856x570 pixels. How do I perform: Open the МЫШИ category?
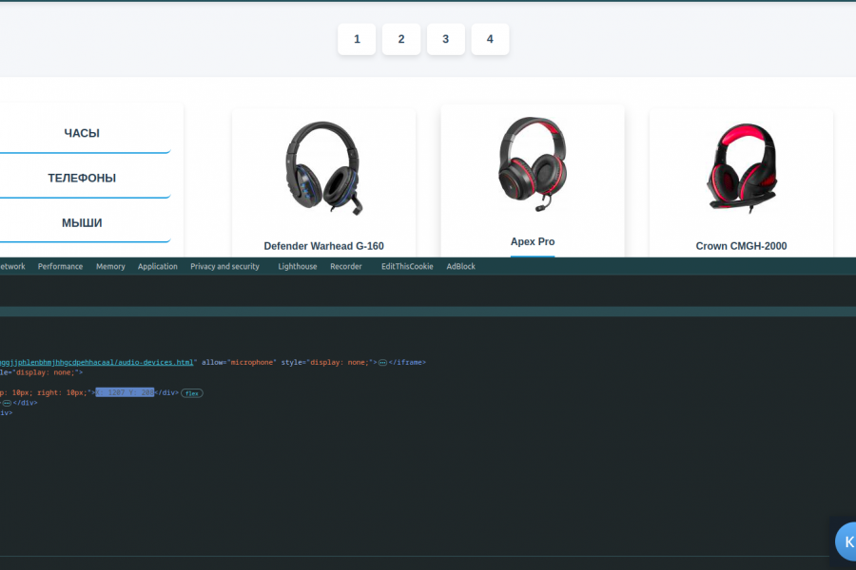(82, 222)
